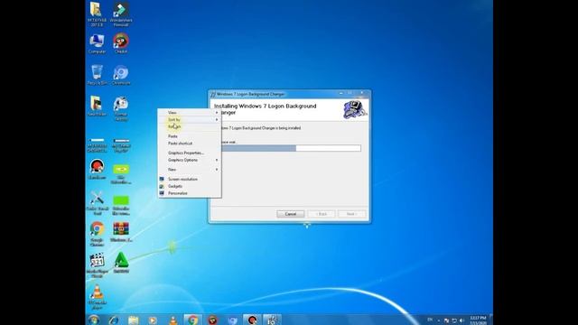Expand the View submenu
The width and height of the screenshot is (578, 325).
pyautogui.click(x=190, y=112)
